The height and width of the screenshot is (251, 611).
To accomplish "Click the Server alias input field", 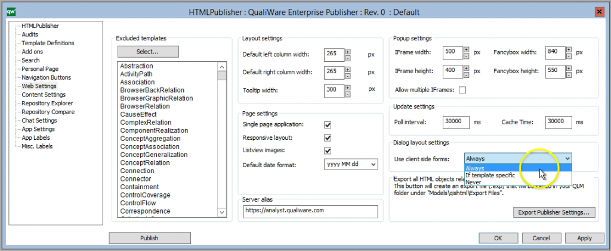I will point(310,211).
